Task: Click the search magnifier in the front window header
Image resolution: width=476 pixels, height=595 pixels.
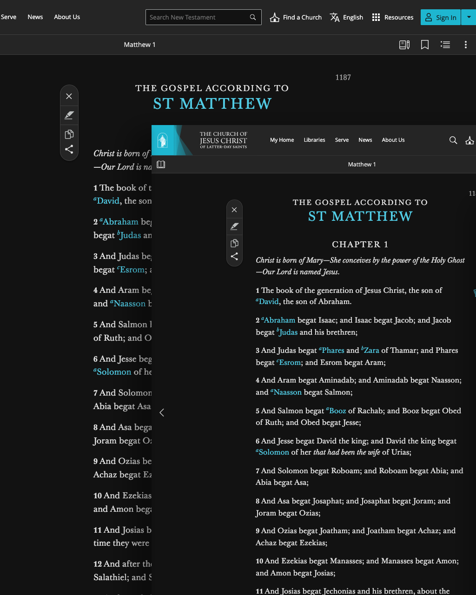Action: pos(453,140)
